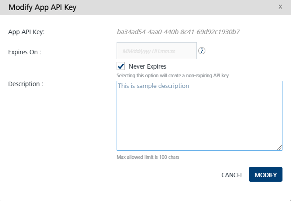
Task: Grab the Description box resize handle
Action: click(x=279, y=148)
